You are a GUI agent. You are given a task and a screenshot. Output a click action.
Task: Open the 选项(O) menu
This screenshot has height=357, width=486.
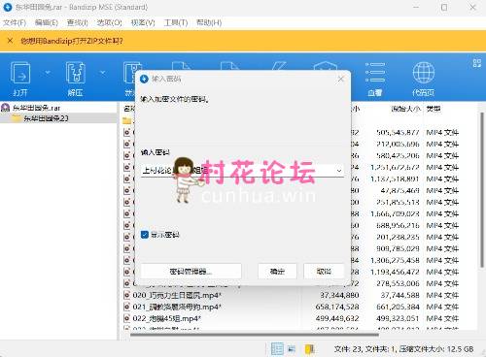110,22
